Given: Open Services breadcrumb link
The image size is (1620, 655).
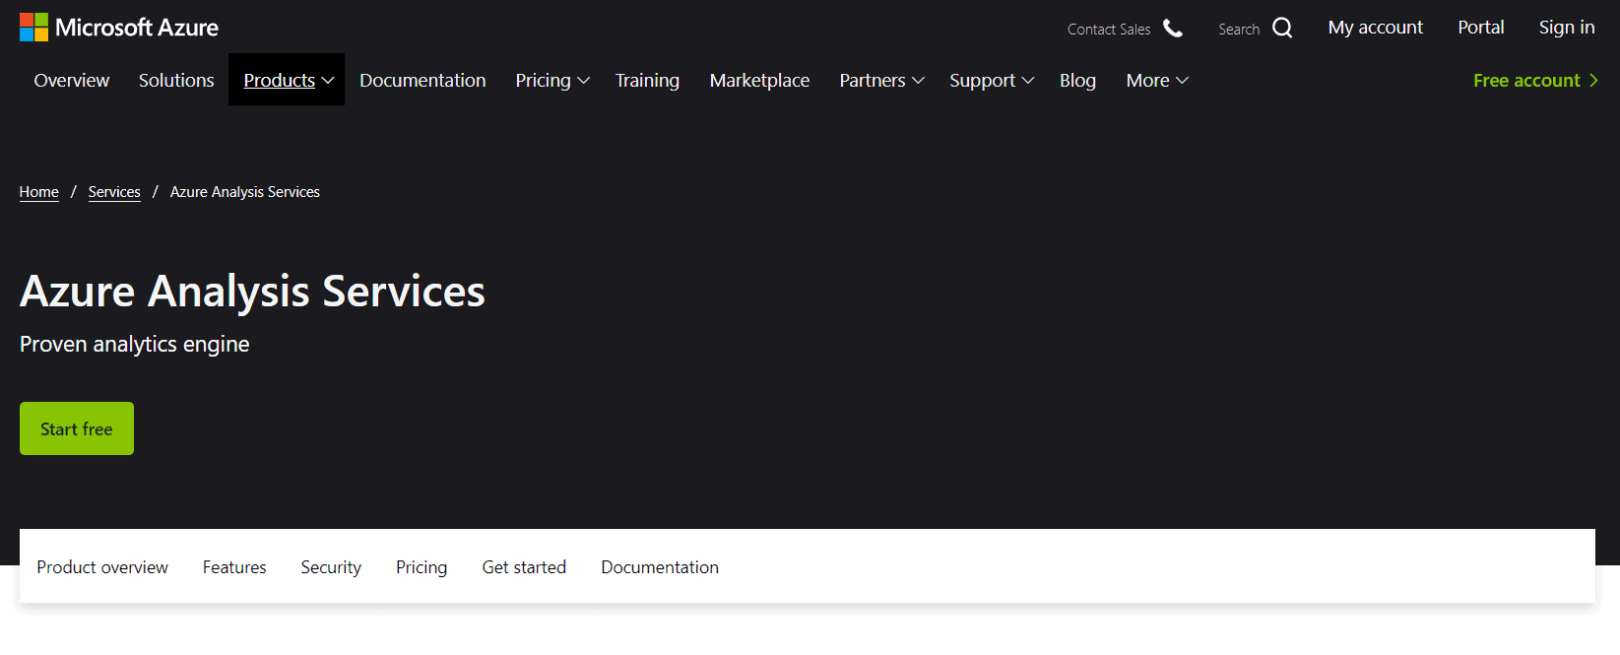Looking at the screenshot, I should click(114, 192).
